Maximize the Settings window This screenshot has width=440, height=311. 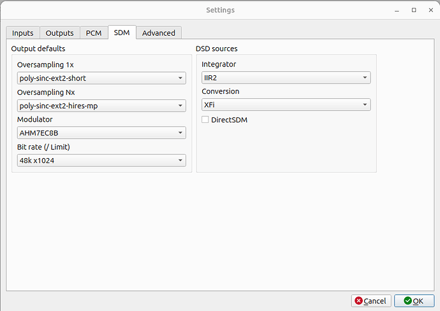coord(414,10)
